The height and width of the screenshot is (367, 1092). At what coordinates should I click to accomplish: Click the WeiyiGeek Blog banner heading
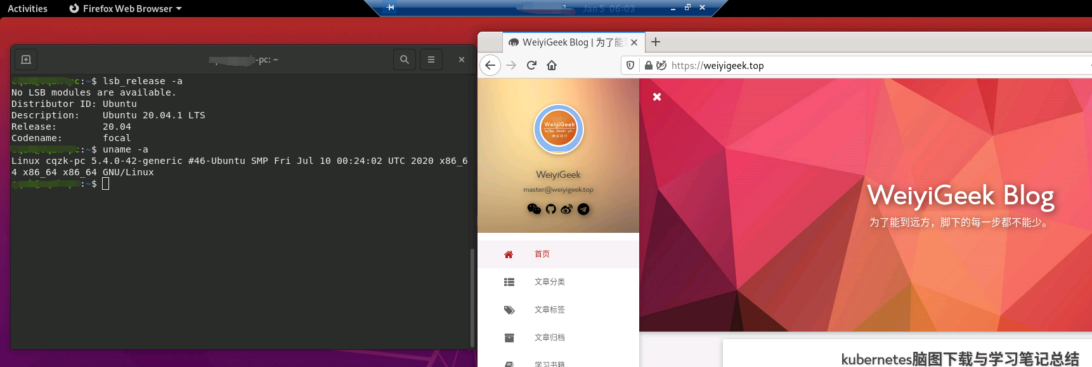tap(961, 195)
